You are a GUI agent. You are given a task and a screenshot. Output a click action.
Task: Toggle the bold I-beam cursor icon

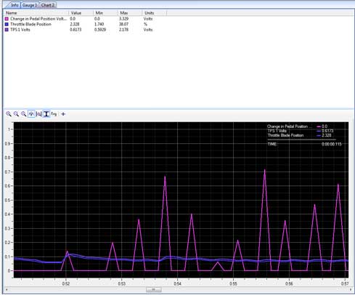46,114
